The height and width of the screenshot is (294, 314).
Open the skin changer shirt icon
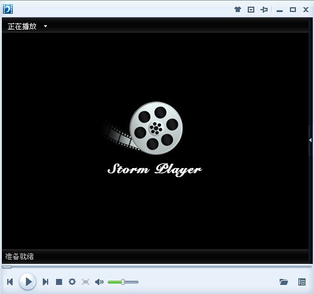click(x=237, y=9)
